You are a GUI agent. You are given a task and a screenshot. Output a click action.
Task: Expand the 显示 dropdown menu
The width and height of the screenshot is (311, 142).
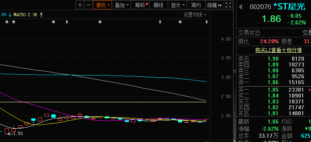pyautogui.click(x=178, y=5)
